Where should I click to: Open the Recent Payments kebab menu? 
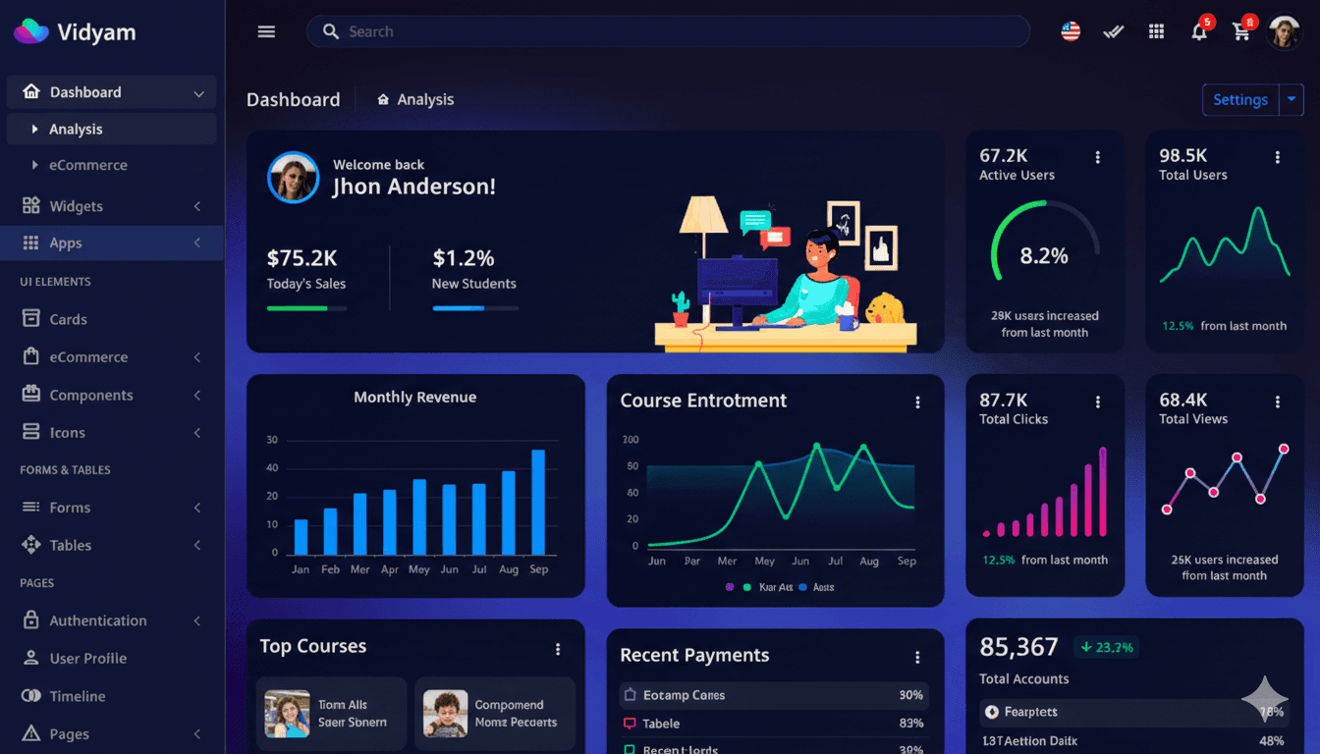point(917,656)
